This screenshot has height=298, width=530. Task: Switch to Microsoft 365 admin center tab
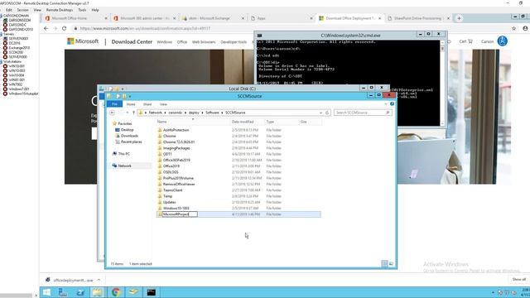coord(145,18)
